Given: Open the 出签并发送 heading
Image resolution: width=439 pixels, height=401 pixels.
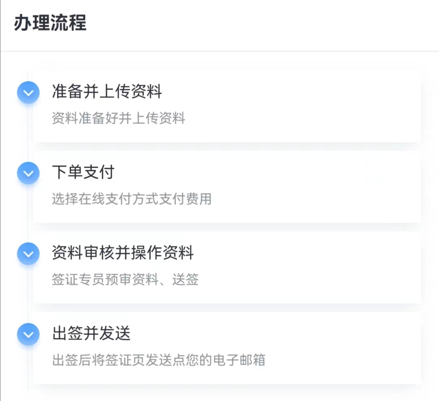Looking at the screenshot, I should (91, 333).
